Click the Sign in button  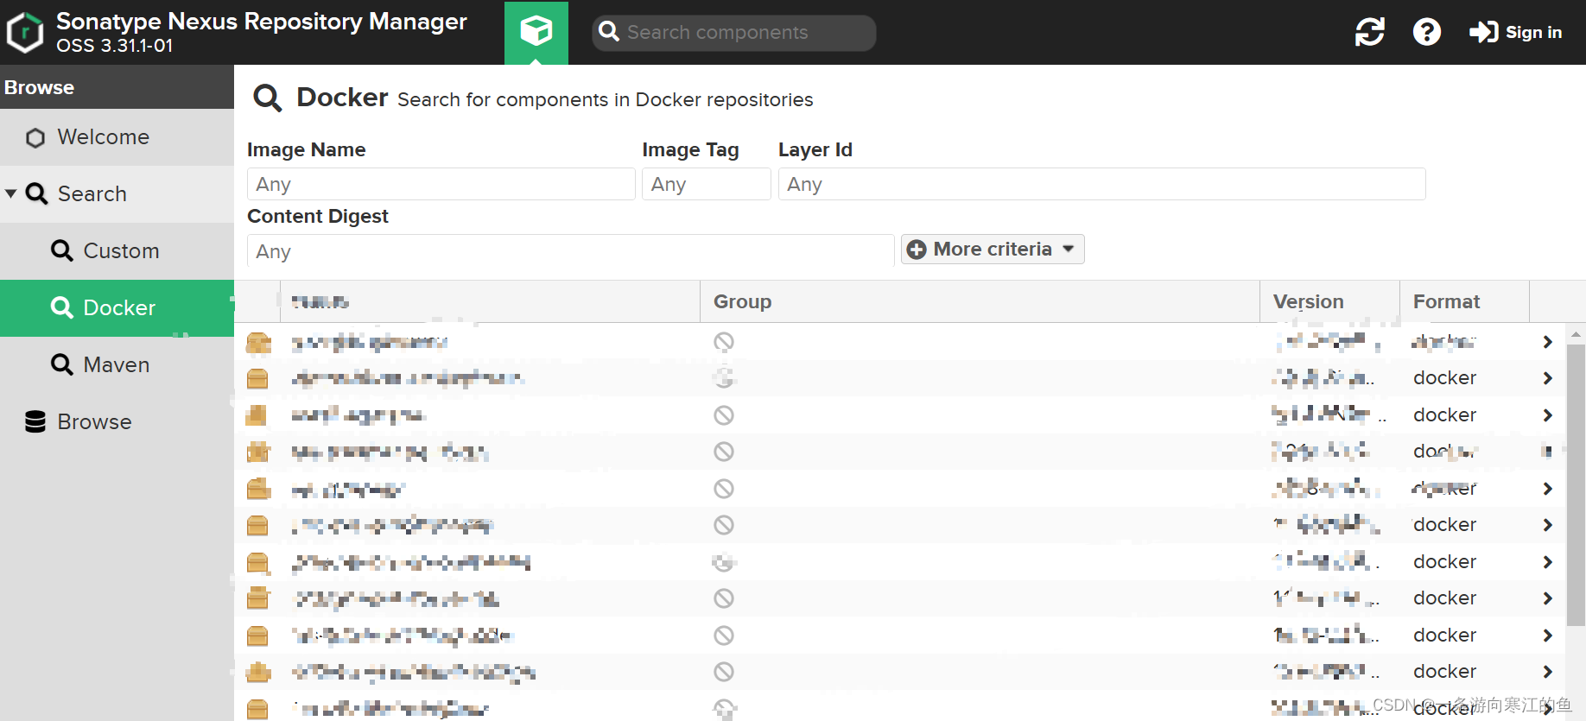point(1516,32)
